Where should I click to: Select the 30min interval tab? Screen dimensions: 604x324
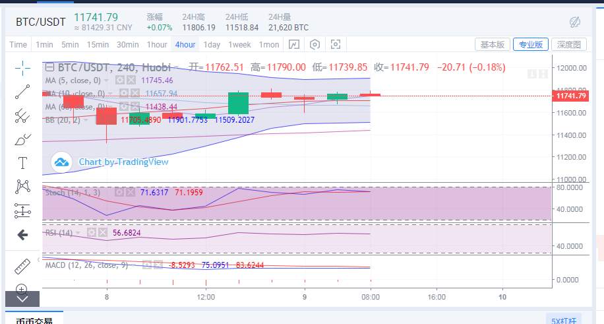pos(128,45)
